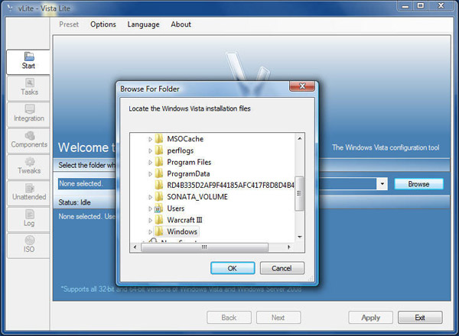Screen dimensions: 459x336
Task: Click the MSOCache folder icon
Action: click(158, 138)
